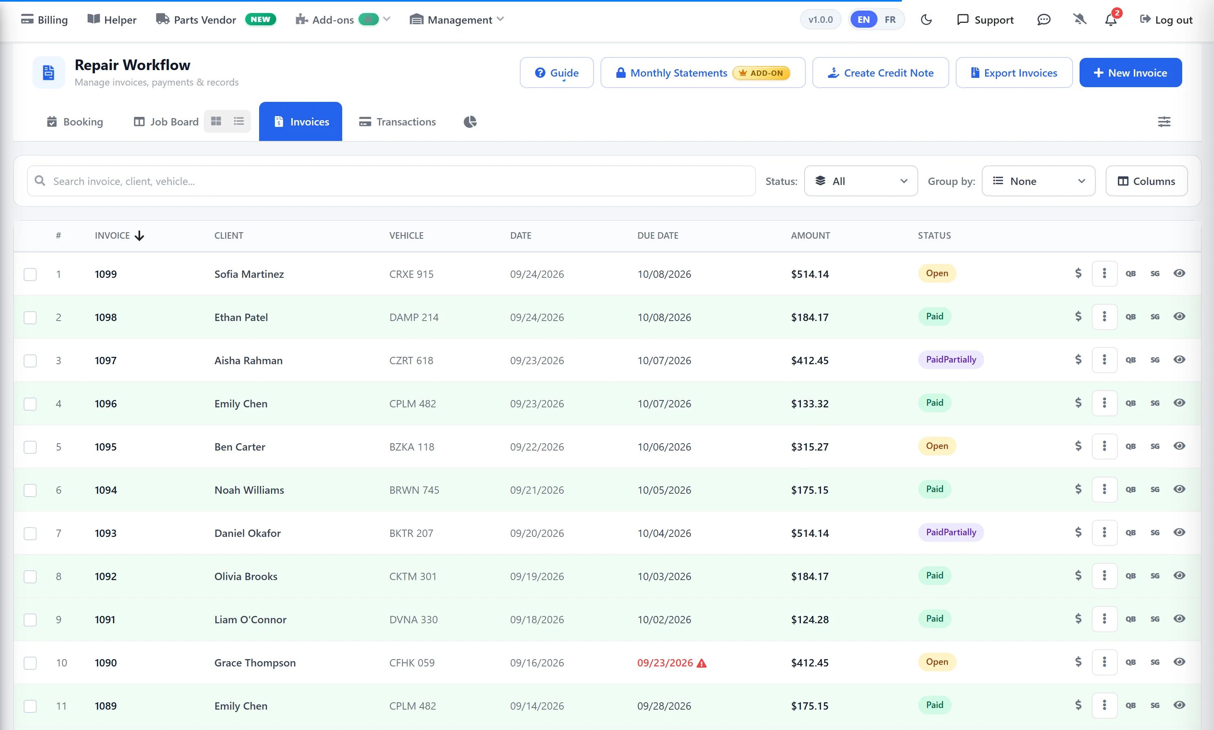
Task: Switch Job Board to list view icon
Action: coord(239,121)
